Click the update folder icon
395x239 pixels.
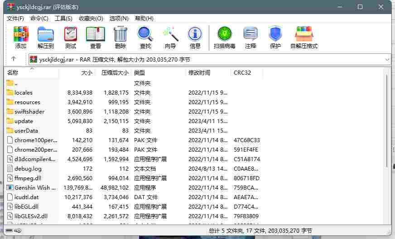[x=10, y=121]
